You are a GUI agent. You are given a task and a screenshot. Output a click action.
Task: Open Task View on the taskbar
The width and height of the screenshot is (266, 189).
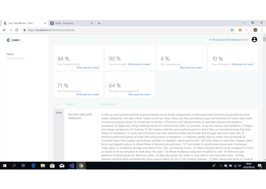point(23,166)
